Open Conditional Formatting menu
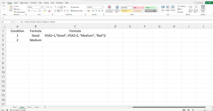The height and width of the screenshot is (111, 213). [109, 9]
